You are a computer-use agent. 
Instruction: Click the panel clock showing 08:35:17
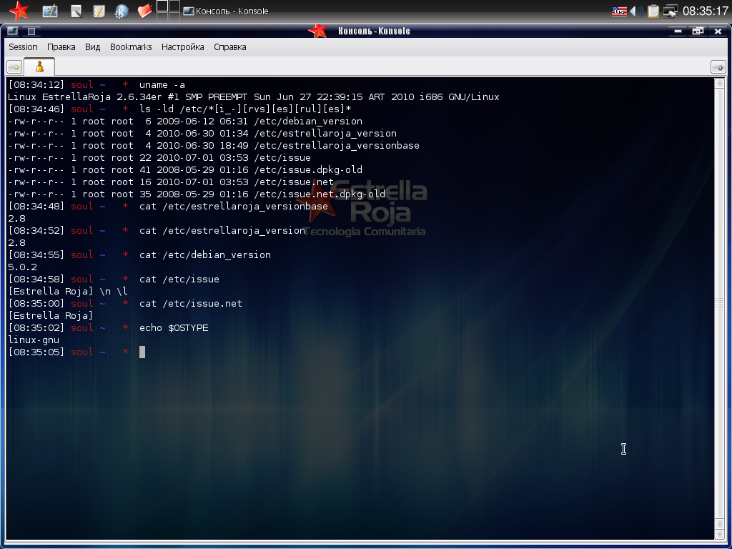tap(705, 11)
